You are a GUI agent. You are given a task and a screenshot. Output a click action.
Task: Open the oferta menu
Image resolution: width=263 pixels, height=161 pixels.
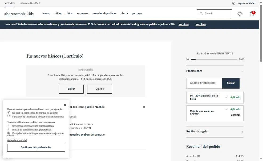pos(124,13)
